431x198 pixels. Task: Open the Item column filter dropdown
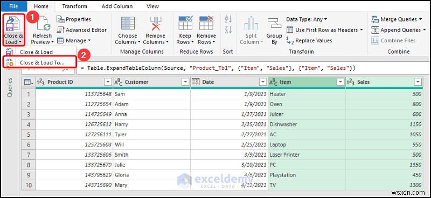click(340, 82)
